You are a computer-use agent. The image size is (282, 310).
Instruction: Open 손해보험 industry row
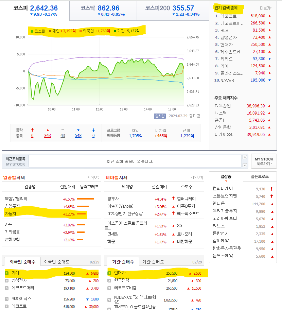point(12,240)
